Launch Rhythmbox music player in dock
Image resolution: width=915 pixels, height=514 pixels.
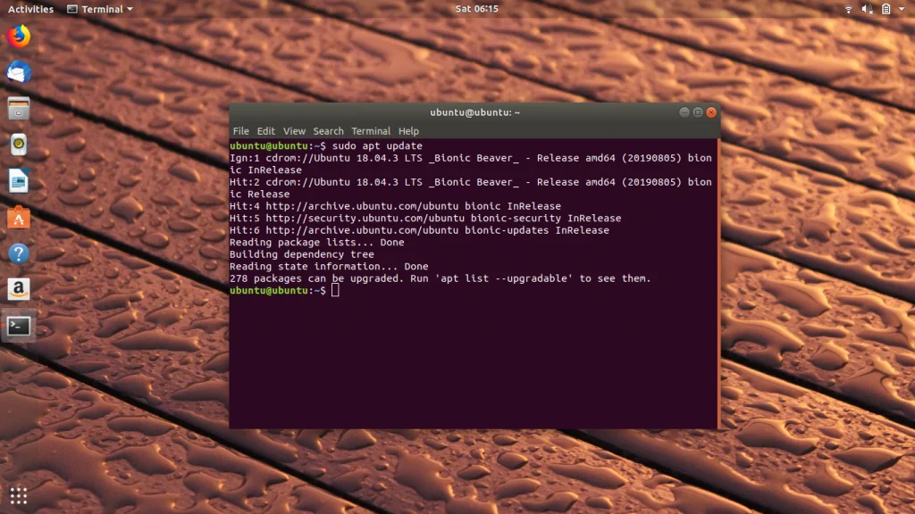tap(19, 145)
